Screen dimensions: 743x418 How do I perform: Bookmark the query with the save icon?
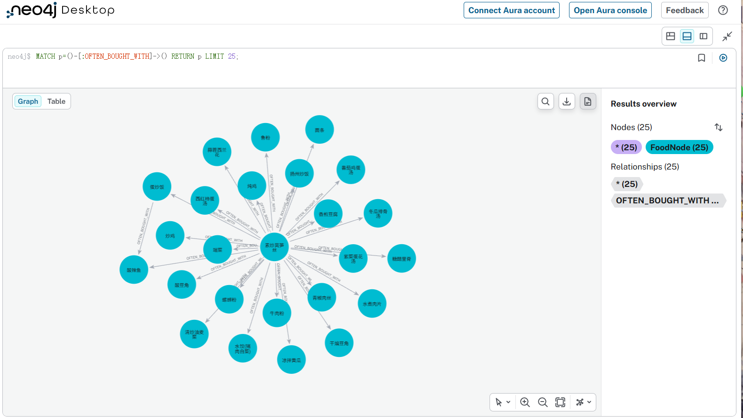click(702, 58)
